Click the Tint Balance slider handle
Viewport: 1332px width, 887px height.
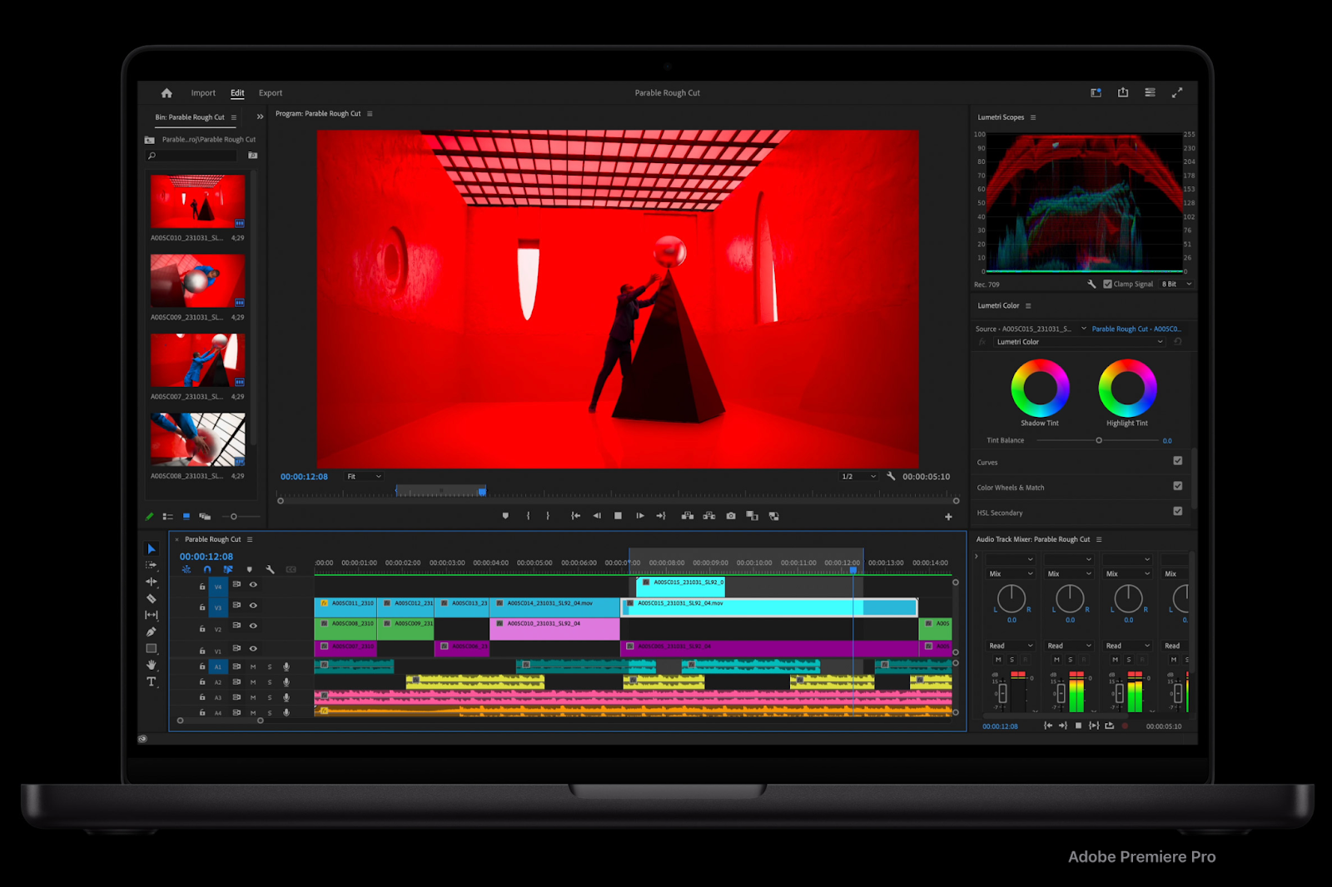pos(1099,440)
